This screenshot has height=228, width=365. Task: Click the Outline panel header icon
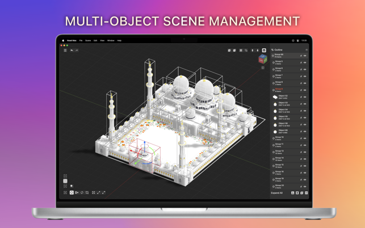272,50
